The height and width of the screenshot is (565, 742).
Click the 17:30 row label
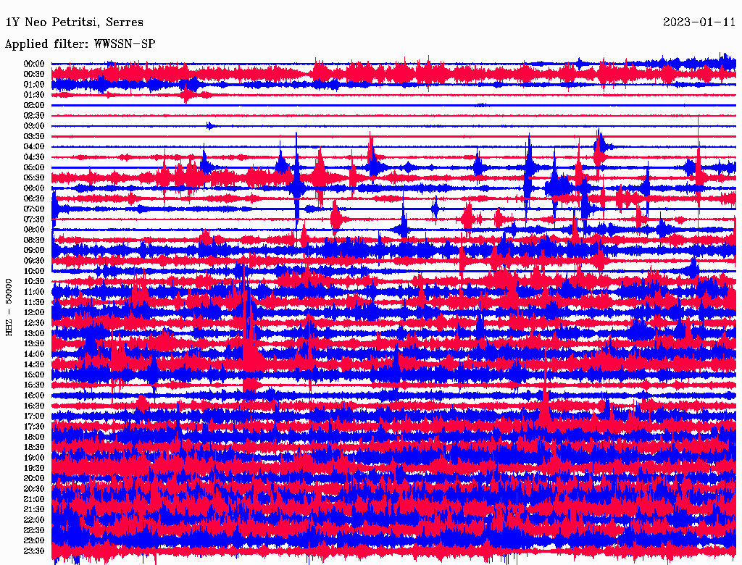click(34, 427)
